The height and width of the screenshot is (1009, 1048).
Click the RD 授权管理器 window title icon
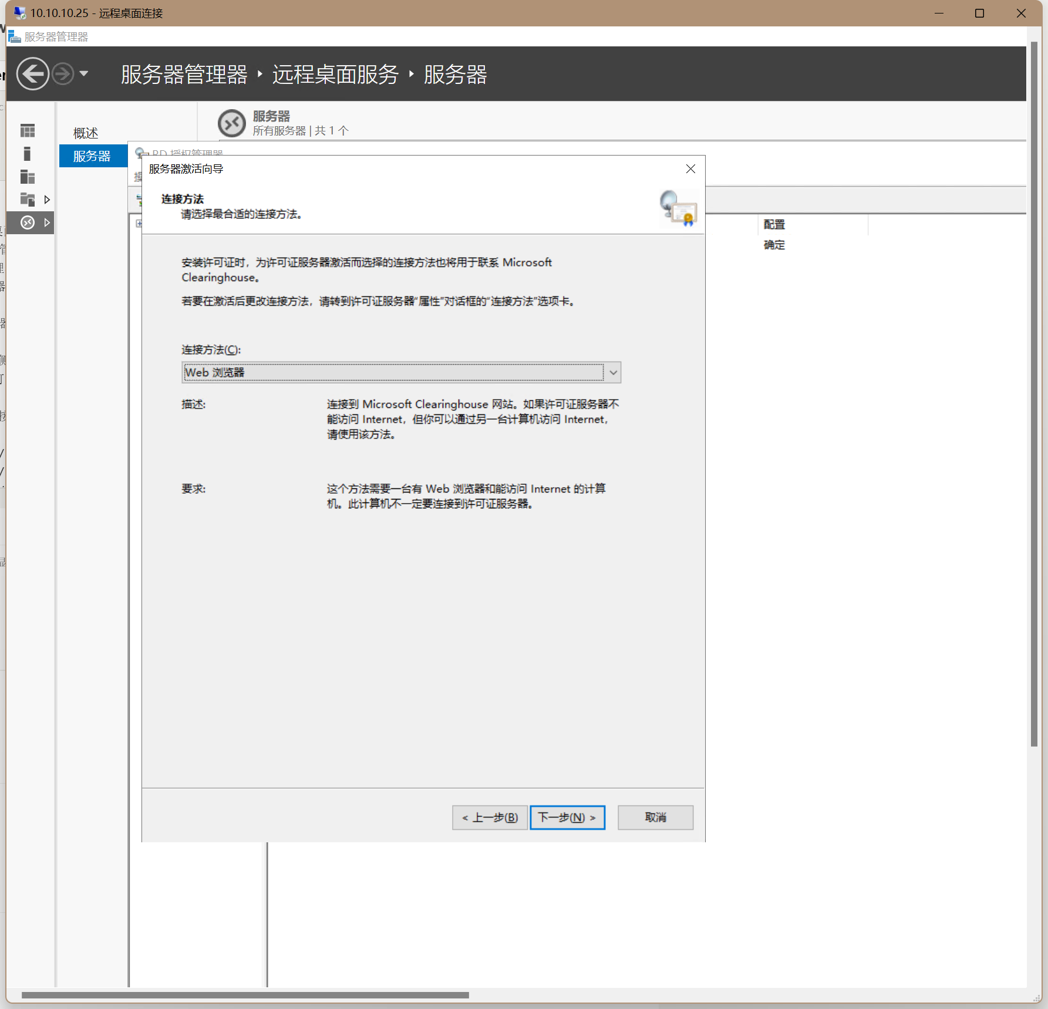(x=140, y=153)
